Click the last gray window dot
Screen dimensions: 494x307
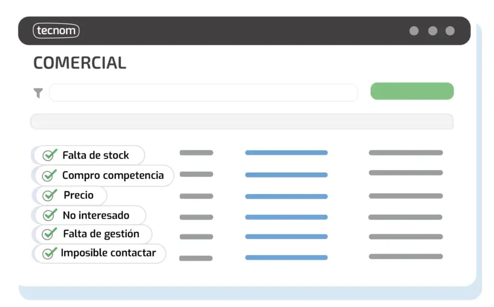pyautogui.click(x=450, y=31)
